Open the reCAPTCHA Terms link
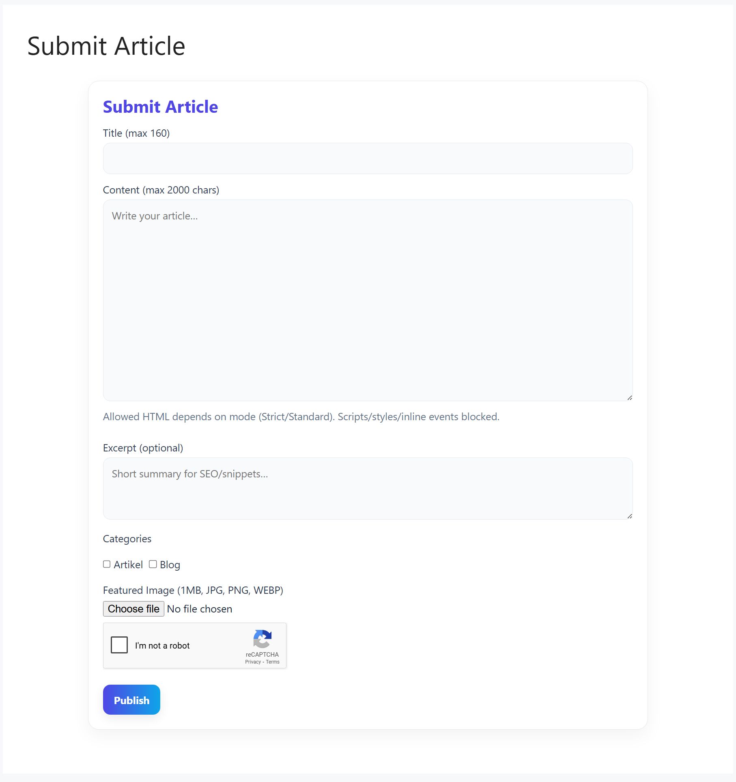The height and width of the screenshot is (782, 736). 273,662
